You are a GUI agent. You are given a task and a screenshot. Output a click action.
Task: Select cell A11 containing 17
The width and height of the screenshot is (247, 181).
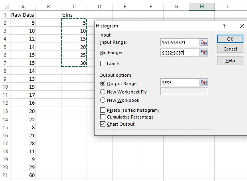[23, 95]
